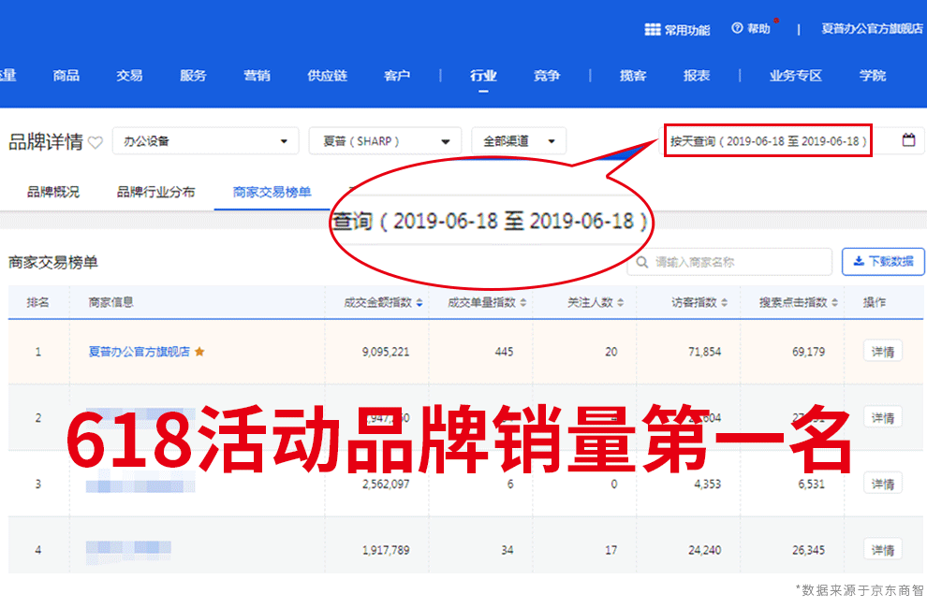Expand the 办公设备 category dropdown
927x608 pixels.
click(284, 142)
